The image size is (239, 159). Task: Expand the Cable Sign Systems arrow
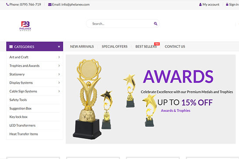[59, 91]
